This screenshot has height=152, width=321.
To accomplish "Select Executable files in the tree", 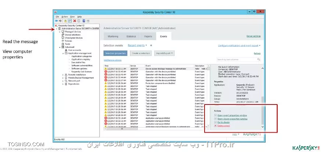I will [78, 62].
